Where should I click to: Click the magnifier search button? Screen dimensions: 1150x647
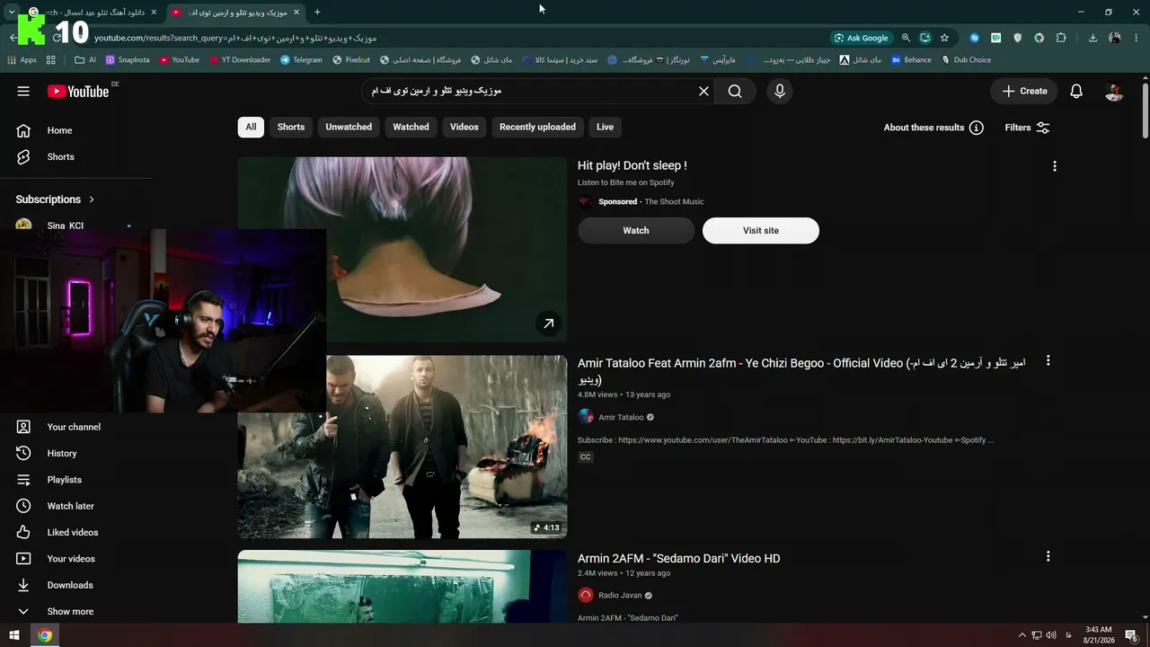tap(735, 91)
